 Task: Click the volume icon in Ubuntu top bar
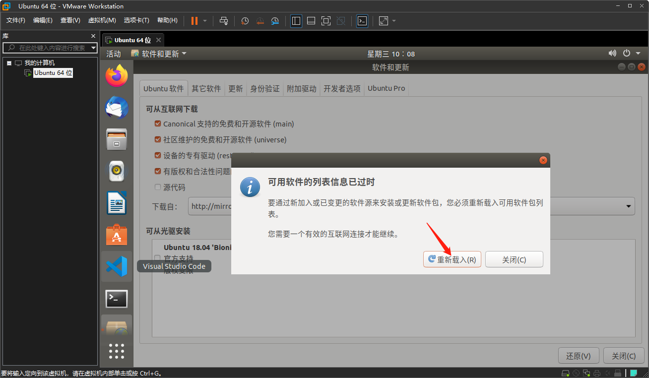point(612,54)
